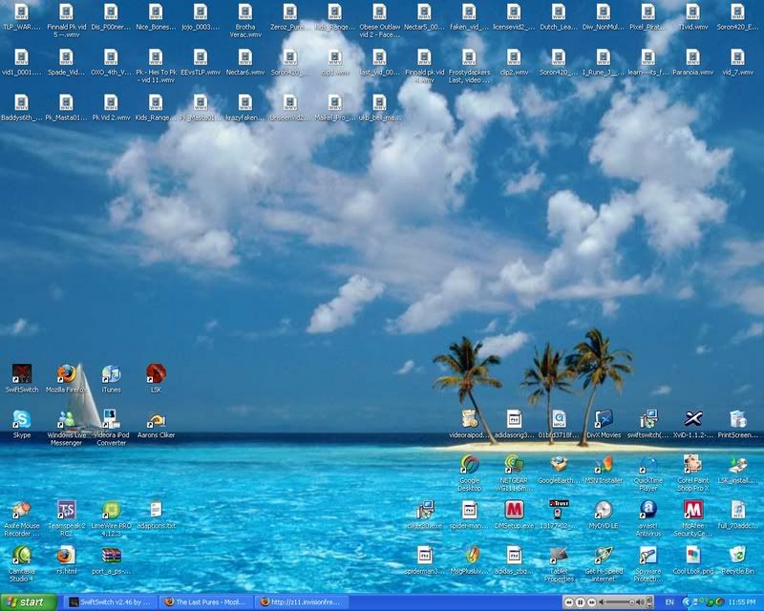Toggle pause on the taskbar media player

(579, 601)
